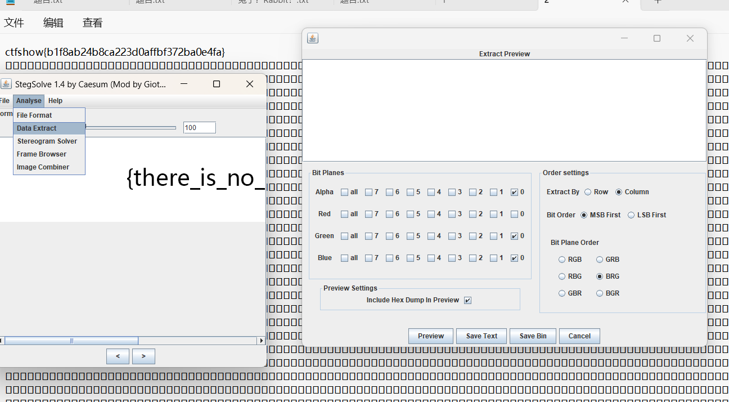This screenshot has height=402, width=729.
Task: Uncheck Blue bit plane 0
Action: click(515, 258)
